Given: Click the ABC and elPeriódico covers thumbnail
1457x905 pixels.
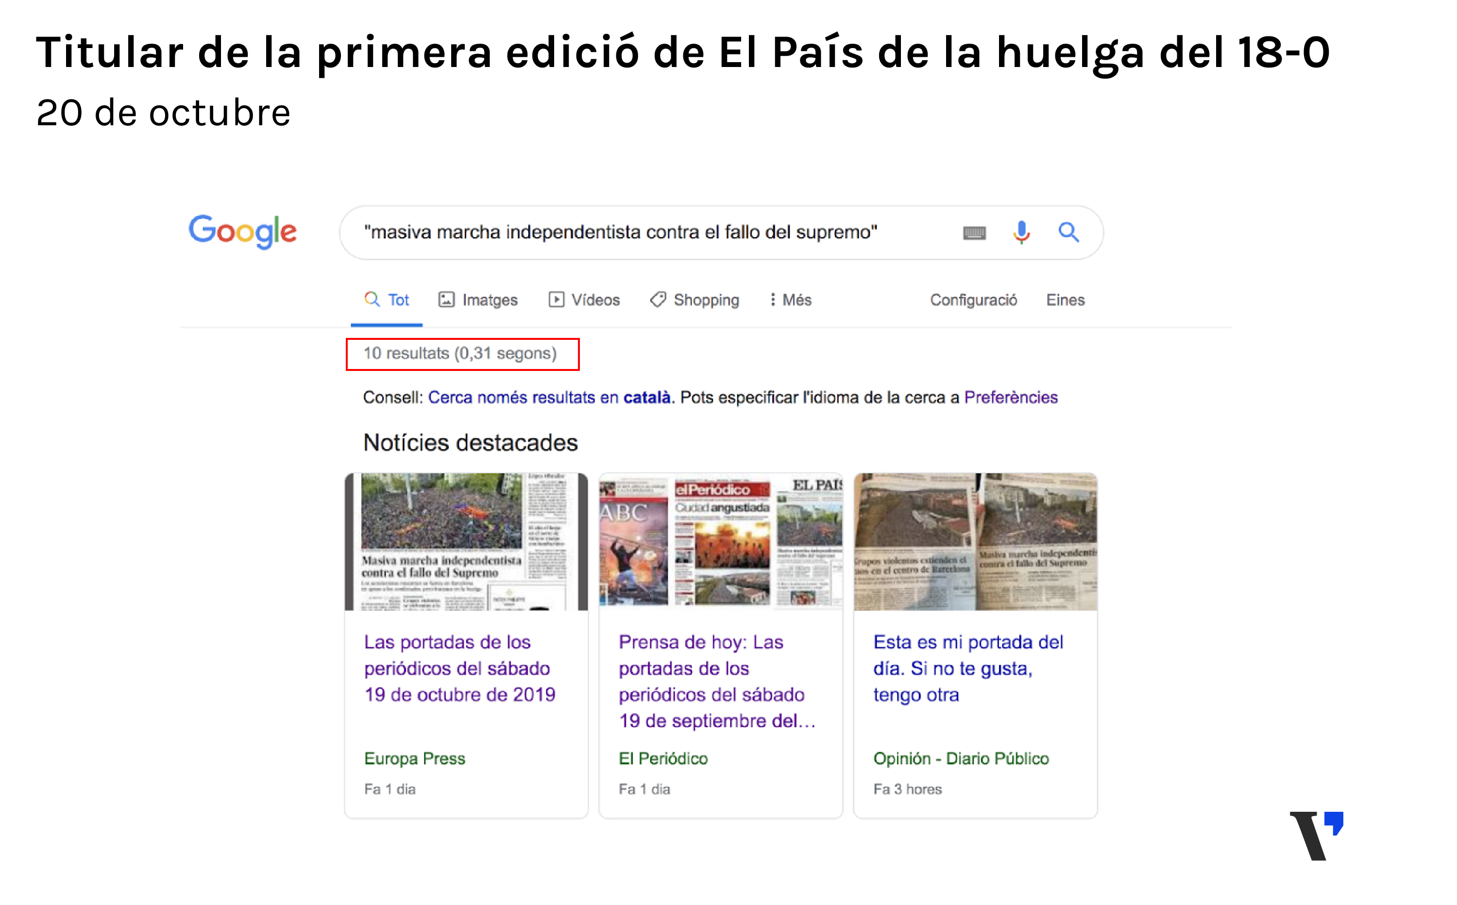Looking at the screenshot, I should [x=721, y=542].
